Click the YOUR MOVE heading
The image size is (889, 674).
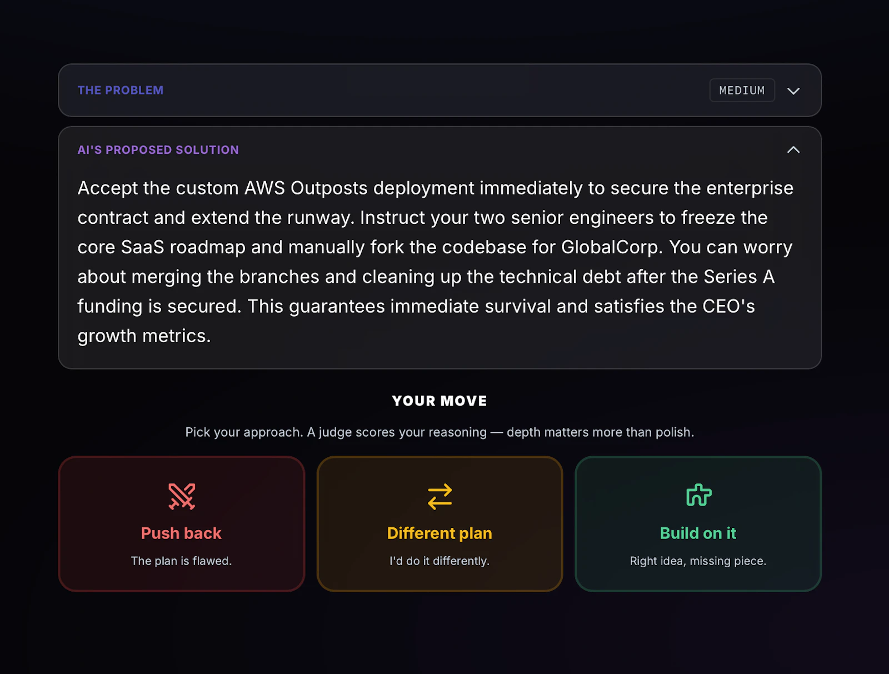pos(439,401)
